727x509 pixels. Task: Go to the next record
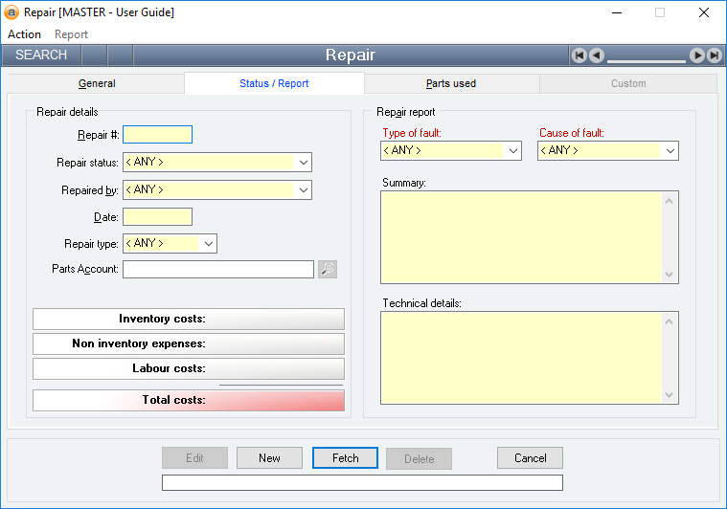[x=697, y=55]
